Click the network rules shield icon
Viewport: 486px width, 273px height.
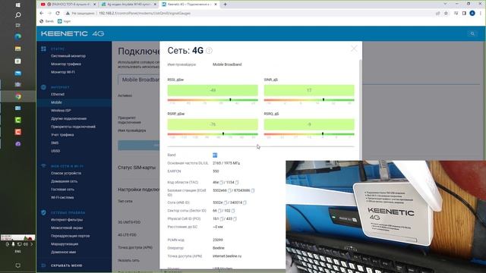pos(43,212)
